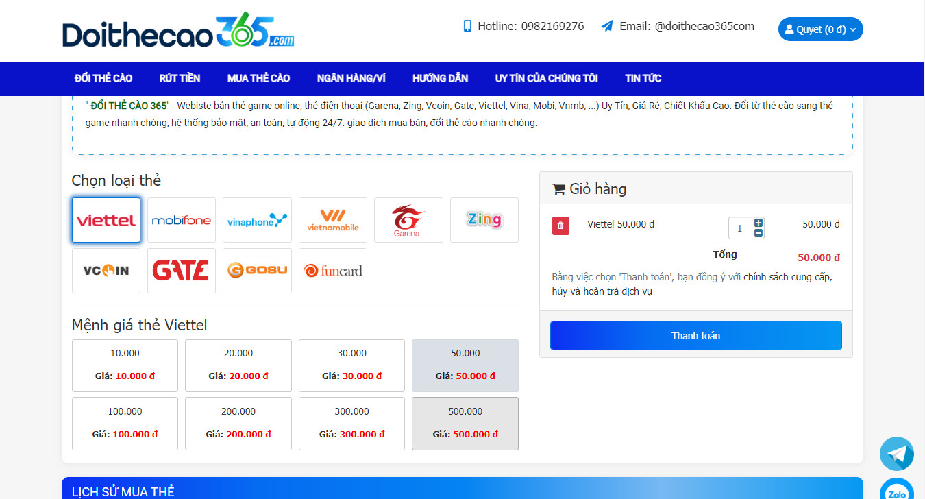Select the 200.000 Viettel denomination
Image resolution: width=925 pixels, height=499 pixels.
[238, 424]
